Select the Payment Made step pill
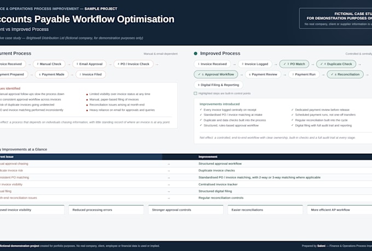 (52, 74)
